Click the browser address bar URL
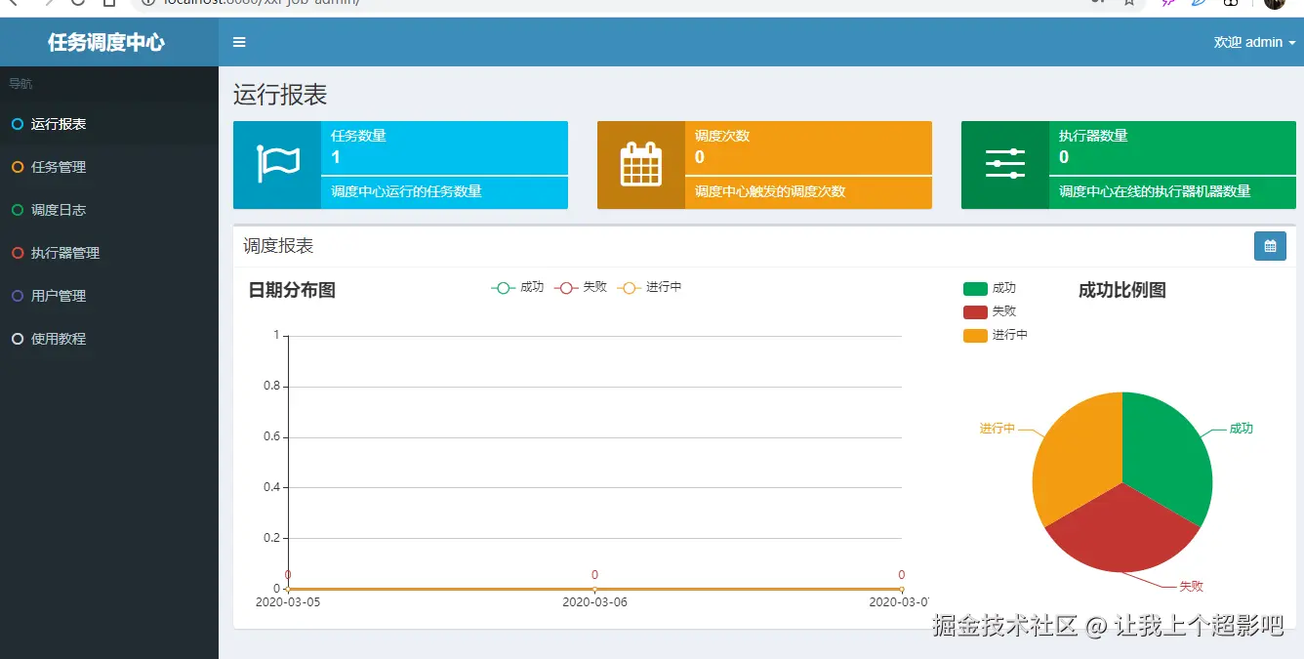Viewport: 1304px width, 659px height. [262, 3]
